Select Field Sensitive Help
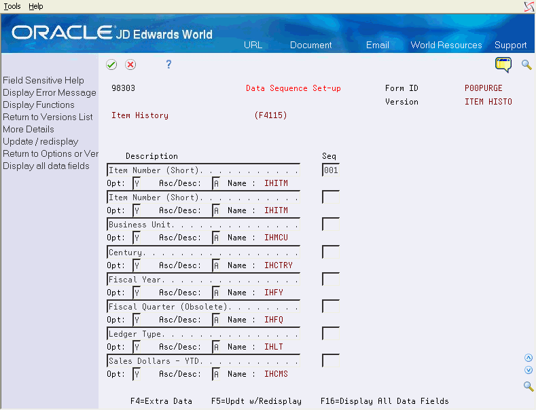 [43, 80]
